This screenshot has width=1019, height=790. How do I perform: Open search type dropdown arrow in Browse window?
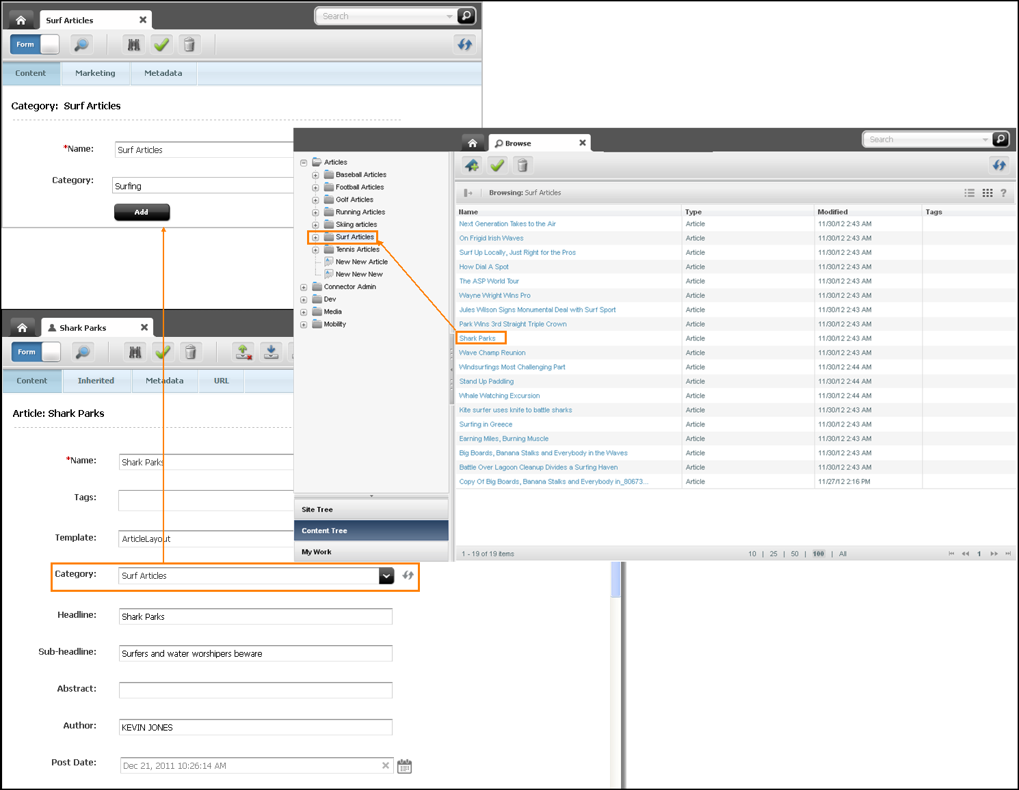tap(985, 139)
